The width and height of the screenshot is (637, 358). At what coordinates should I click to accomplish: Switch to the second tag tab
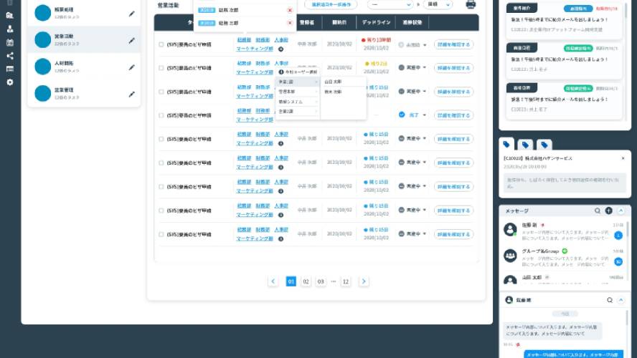tap(525, 145)
